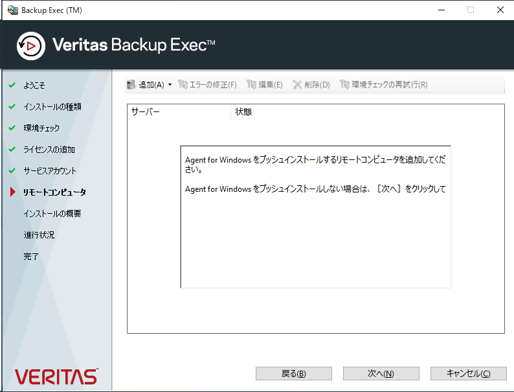Select the リモートコンピュータ step
The image size is (514, 392).
[x=54, y=192]
